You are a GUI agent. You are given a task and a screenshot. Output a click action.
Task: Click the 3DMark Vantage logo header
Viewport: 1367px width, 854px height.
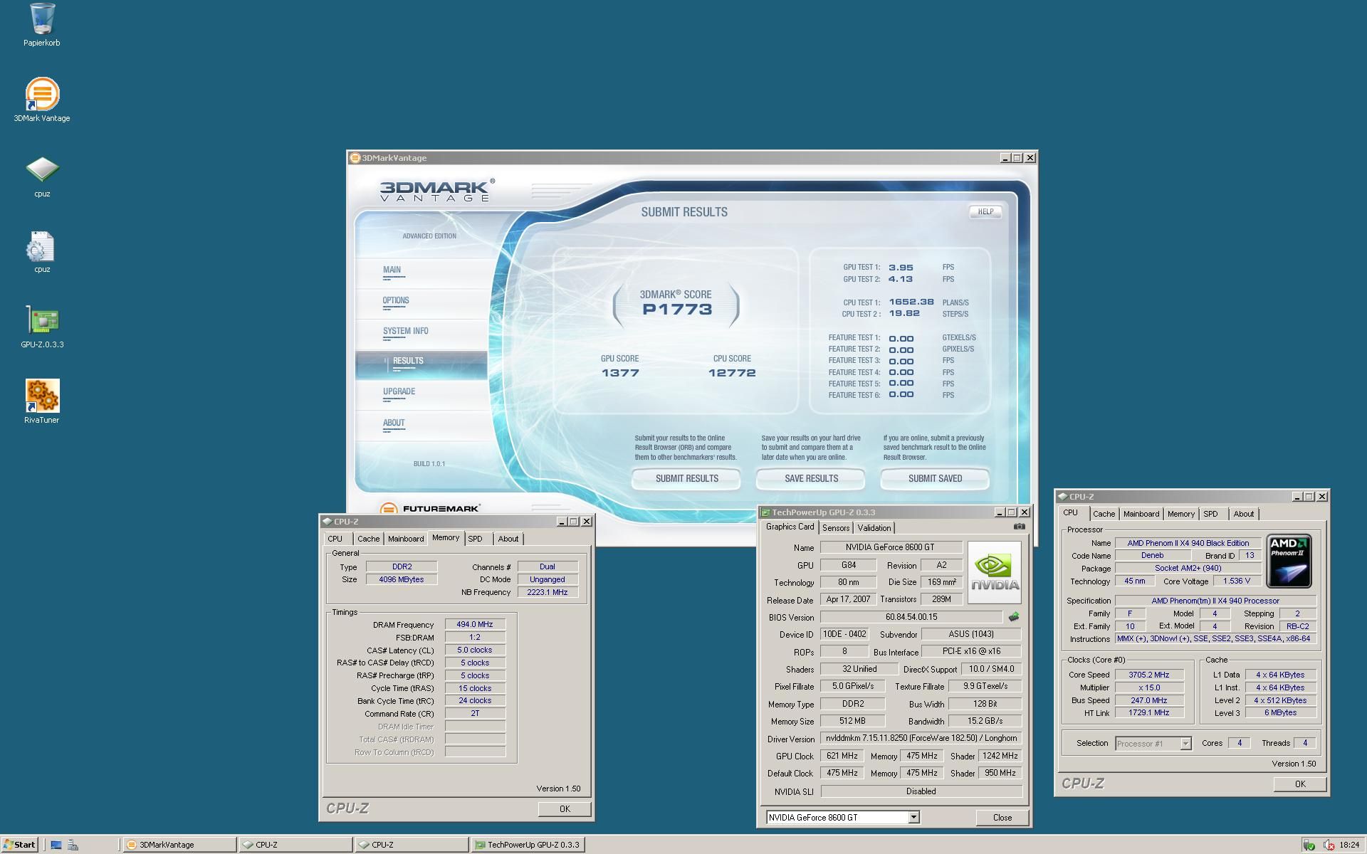[x=437, y=191]
